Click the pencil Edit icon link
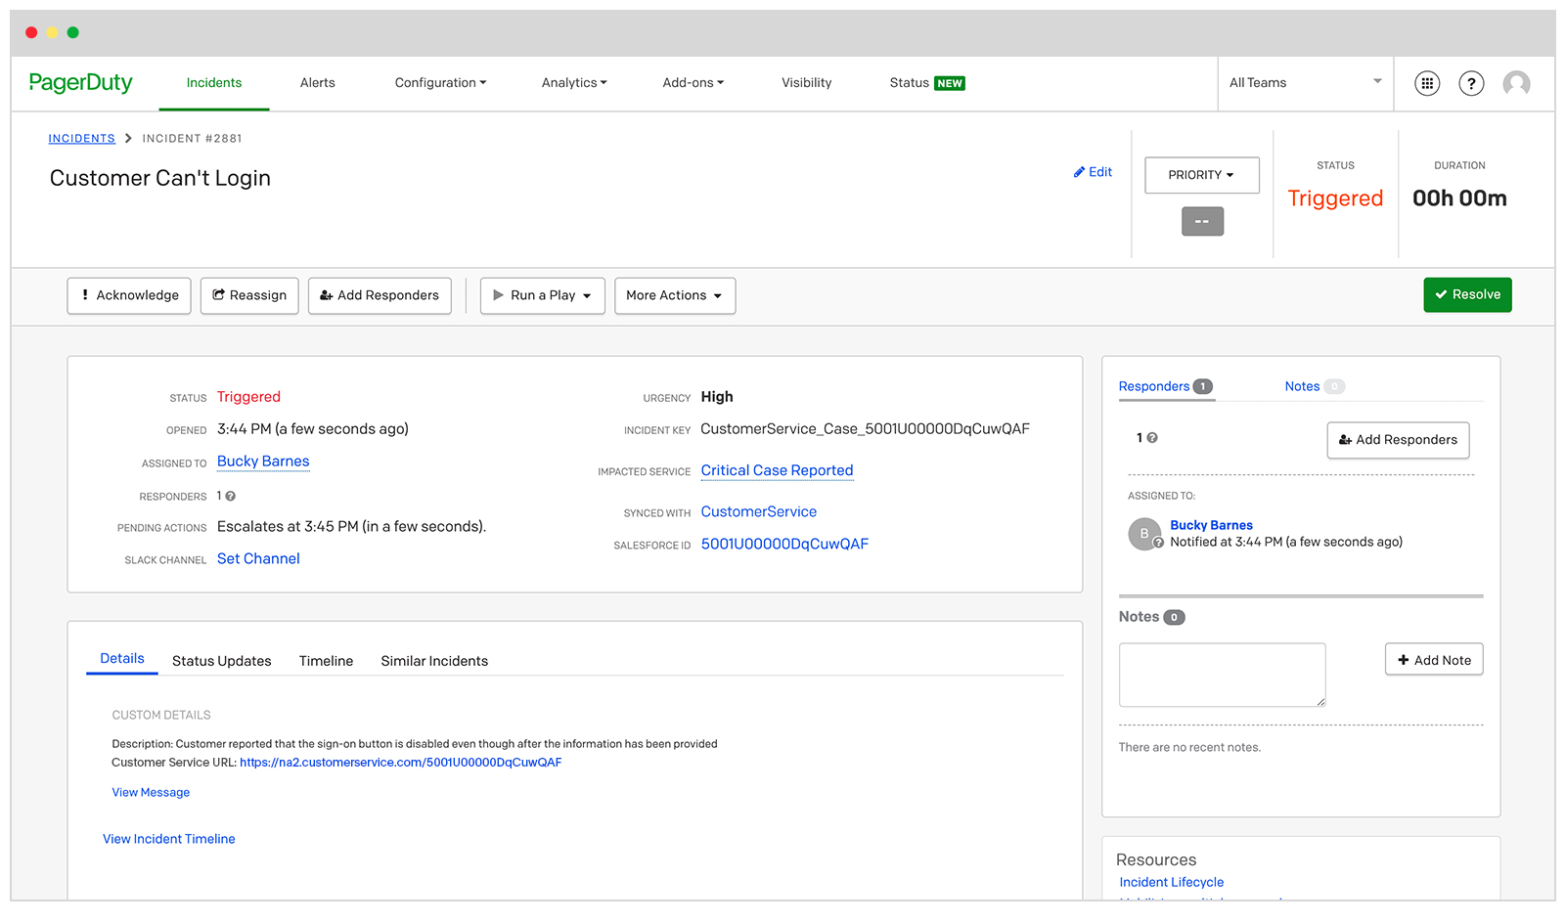Screen dimensions: 1565x922 tap(1093, 172)
